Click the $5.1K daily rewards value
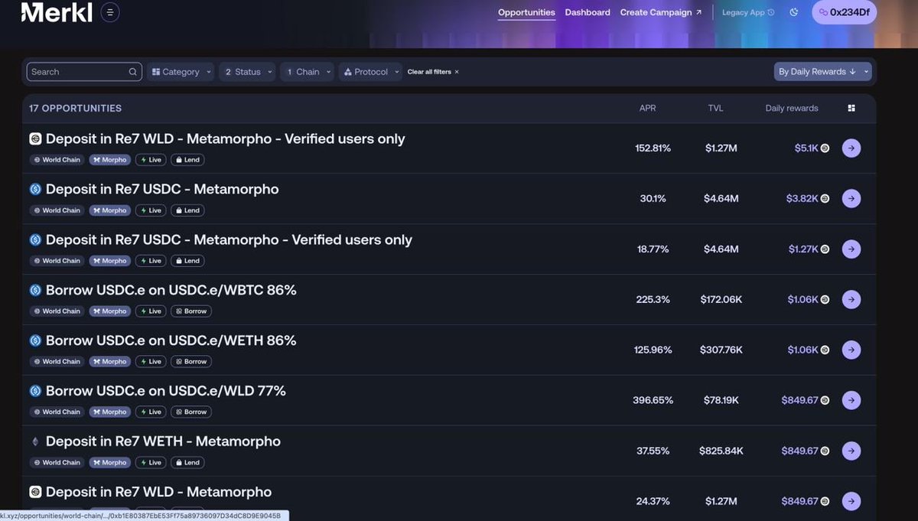This screenshot has height=521, width=918. point(806,148)
